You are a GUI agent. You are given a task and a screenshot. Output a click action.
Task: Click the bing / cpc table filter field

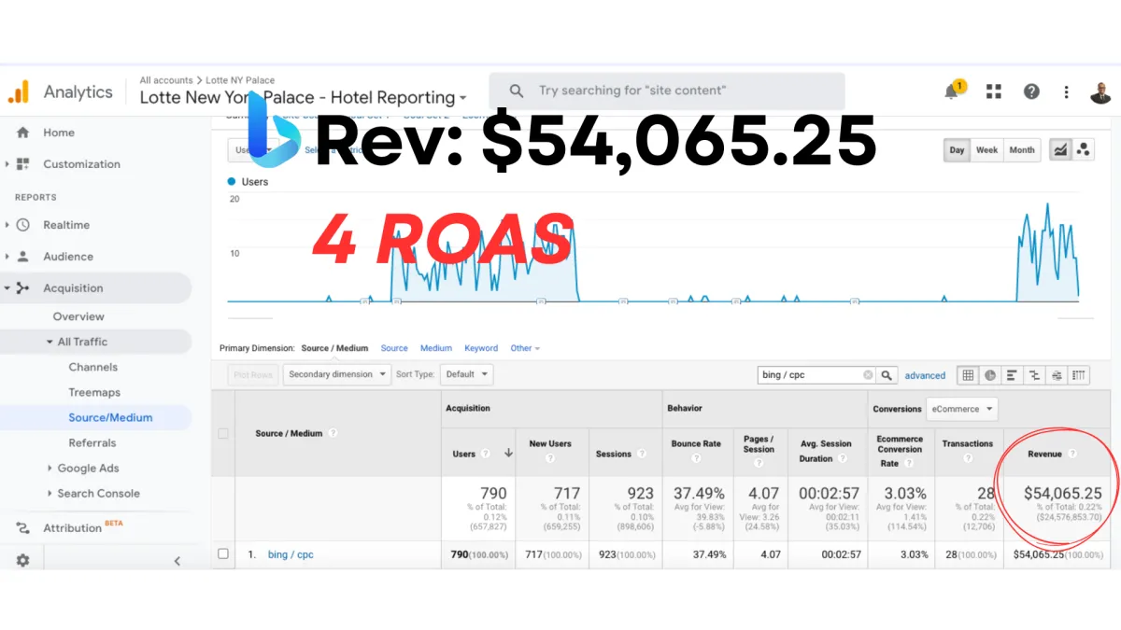click(816, 375)
